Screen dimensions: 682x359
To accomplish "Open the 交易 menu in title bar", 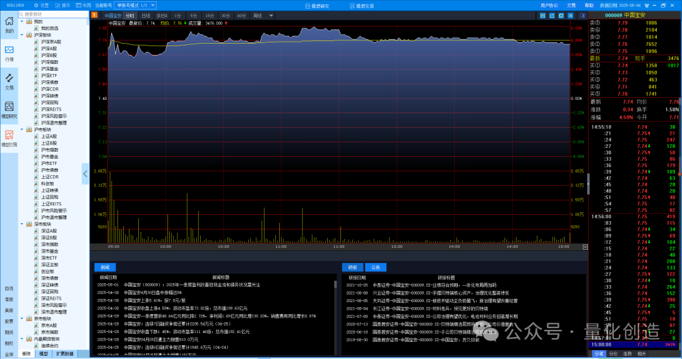I will coord(571,5).
